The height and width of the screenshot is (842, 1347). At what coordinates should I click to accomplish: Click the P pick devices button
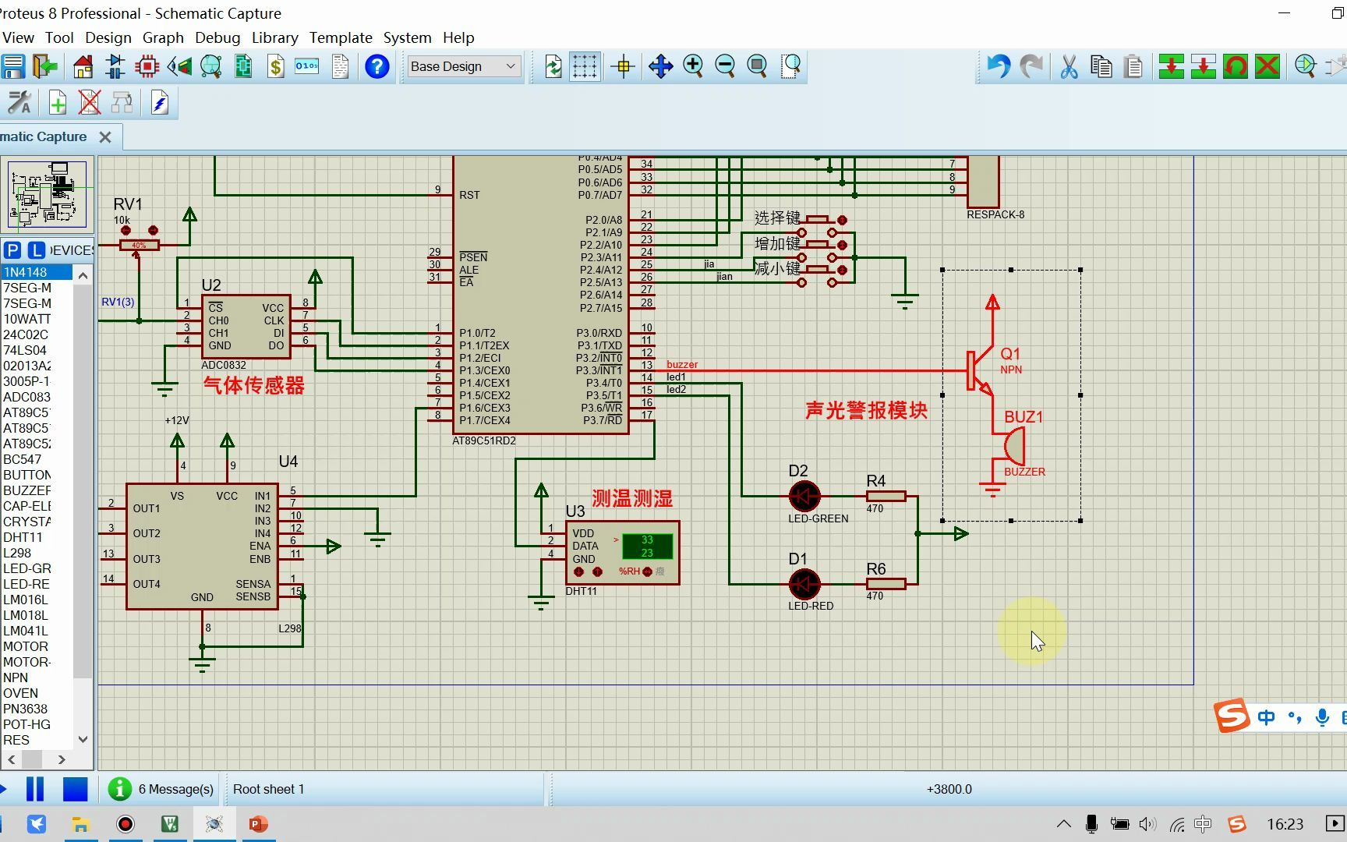point(12,250)
